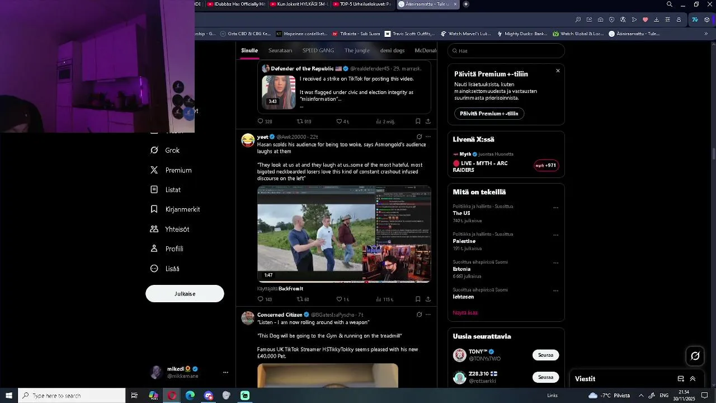Open Kirjanmerkit bookmarks in sidebar

(175, 209)
